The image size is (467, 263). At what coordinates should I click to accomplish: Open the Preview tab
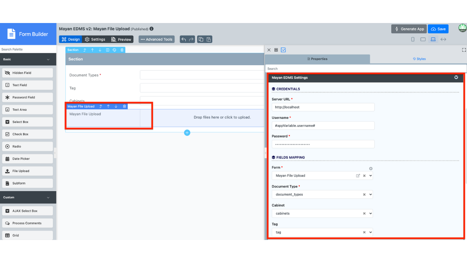coord(121,39)
